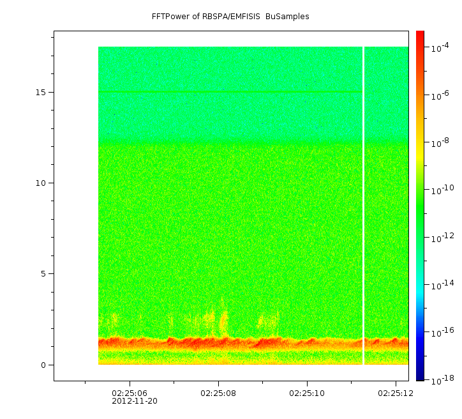The width and height of the screenshot is (462, 419).
Task: Click the y-axis tick label 0
Action: pyautogui.click(x=45, y=365)
